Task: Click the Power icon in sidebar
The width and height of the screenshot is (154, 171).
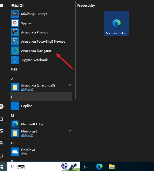Action: pos(1,155)
